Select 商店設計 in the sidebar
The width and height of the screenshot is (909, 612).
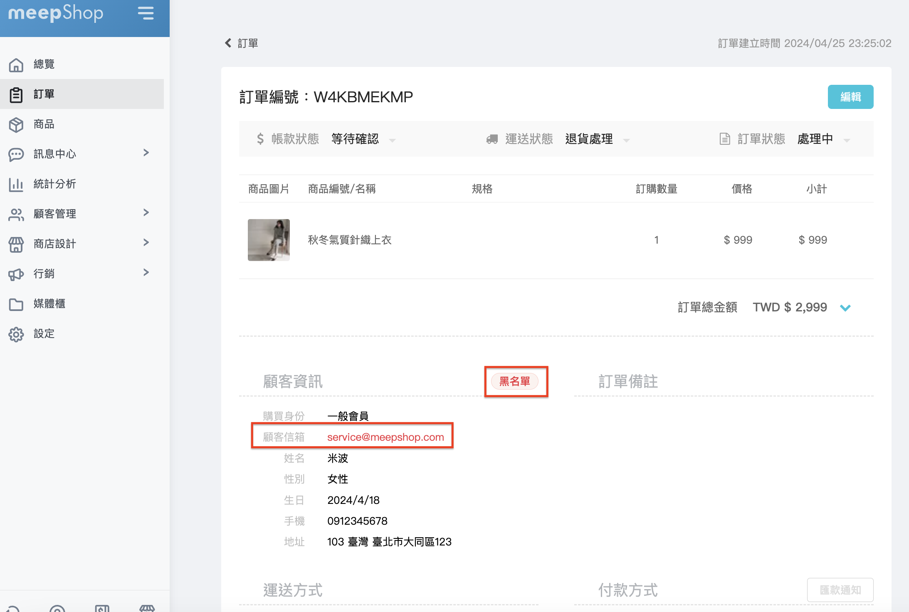(55, 244)
